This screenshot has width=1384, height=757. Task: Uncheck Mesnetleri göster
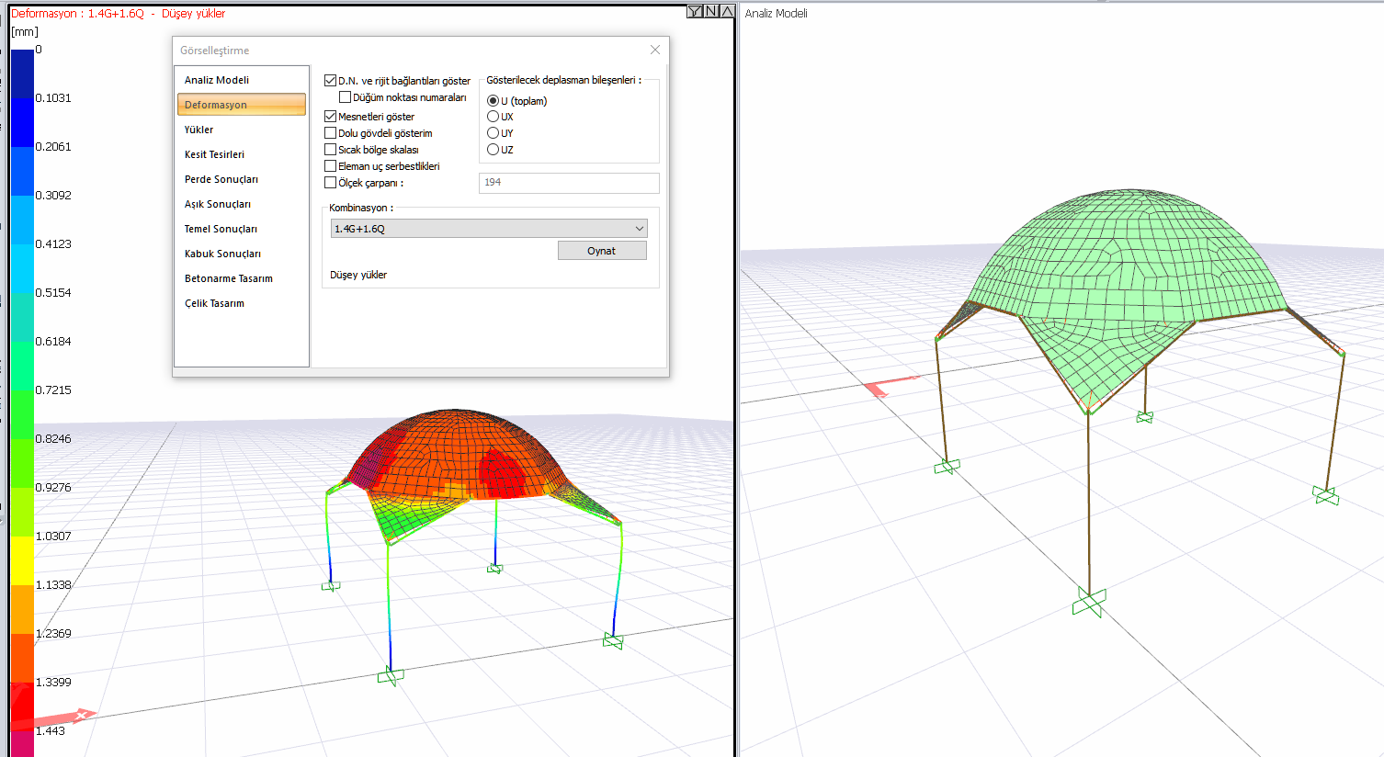click(x=330, y=117)
